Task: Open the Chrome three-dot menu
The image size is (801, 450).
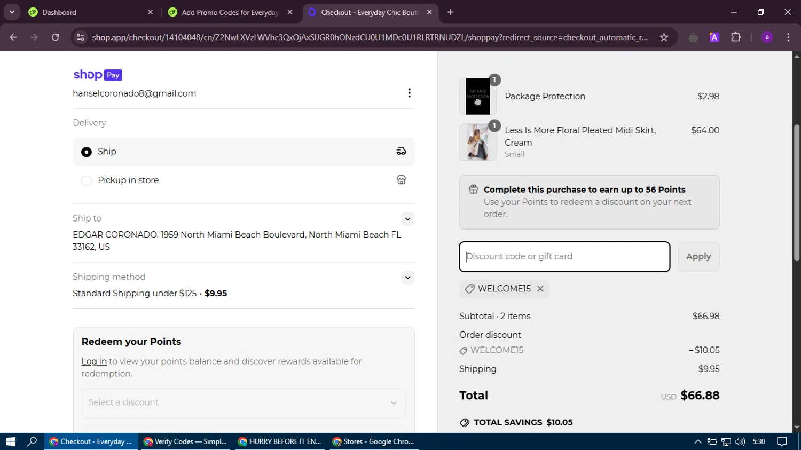Action: [x=788, y=37]
